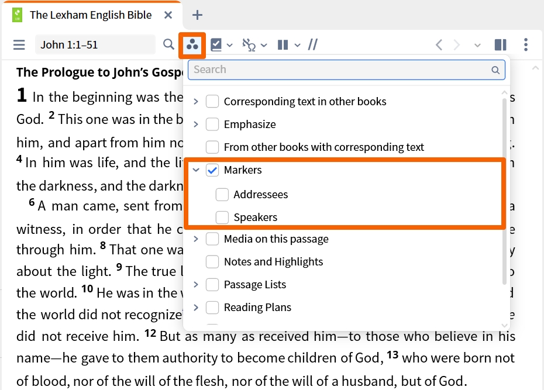Open the navigation history dropdown arrow
544x390 pixels.
[x=477, y=45]
